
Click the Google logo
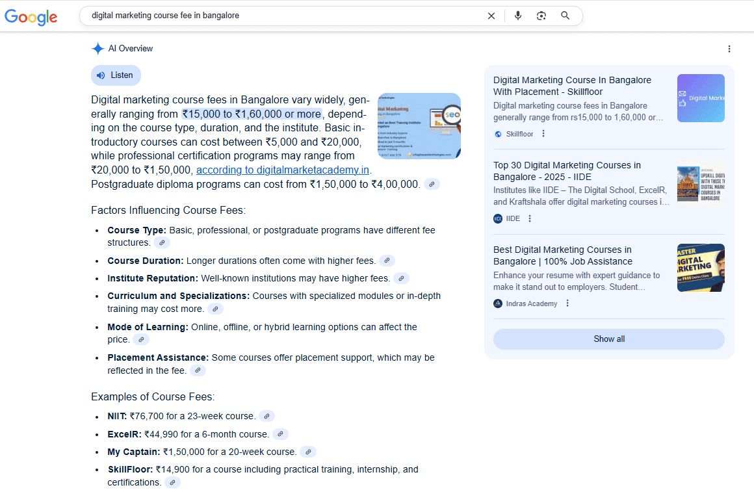(31, 17)
